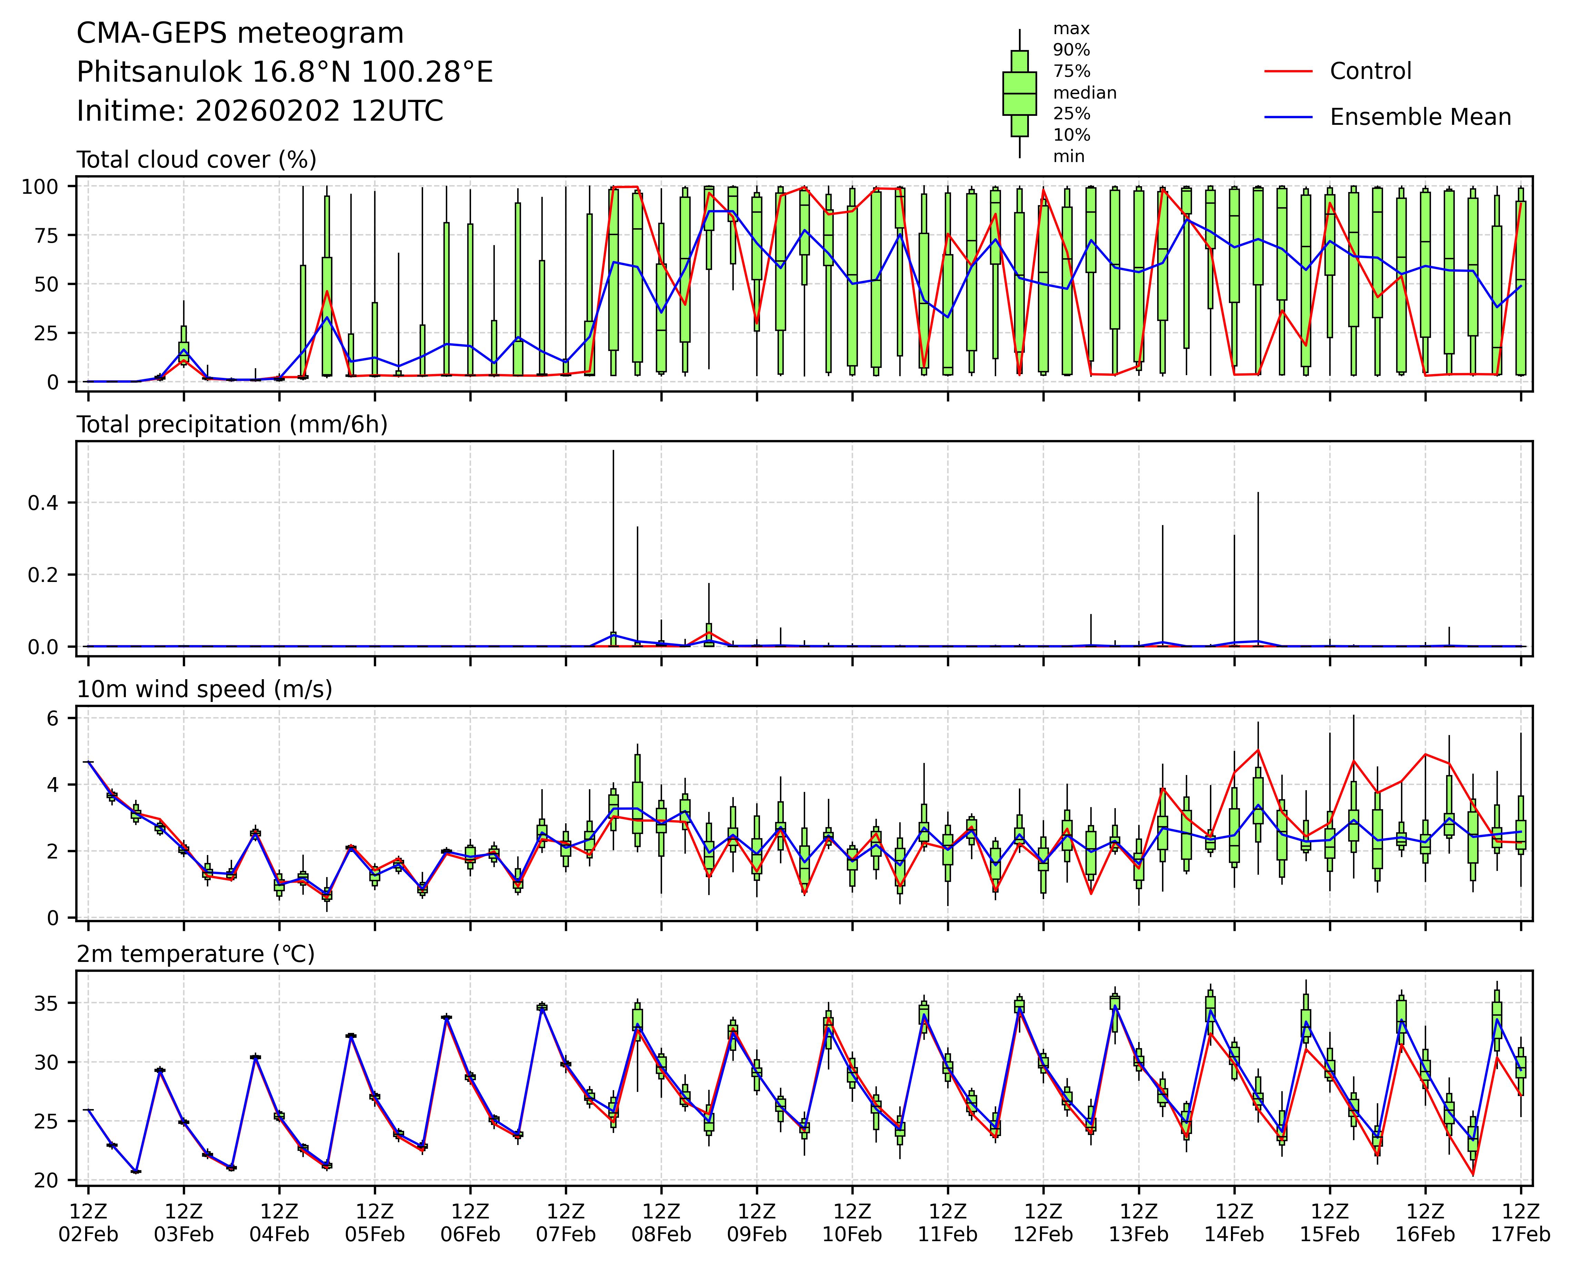
Task: Click the Control legend label
Action: click(1370, 71)
